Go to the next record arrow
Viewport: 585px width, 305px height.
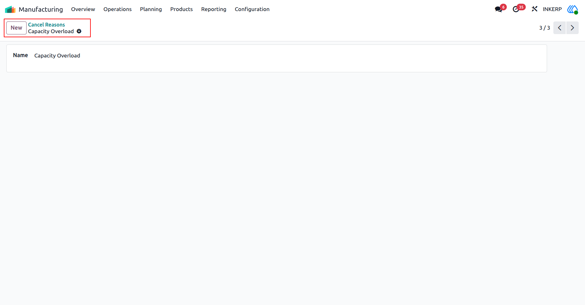pos(572,28)
